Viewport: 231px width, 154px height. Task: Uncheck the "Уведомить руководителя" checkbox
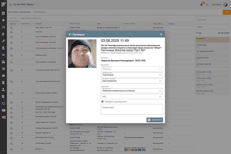(103, 102)
